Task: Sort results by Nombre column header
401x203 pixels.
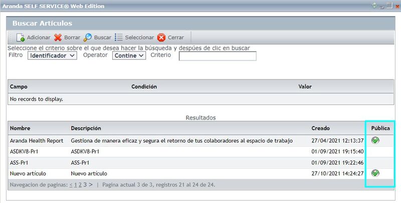Action: click(x=20, y=128)
